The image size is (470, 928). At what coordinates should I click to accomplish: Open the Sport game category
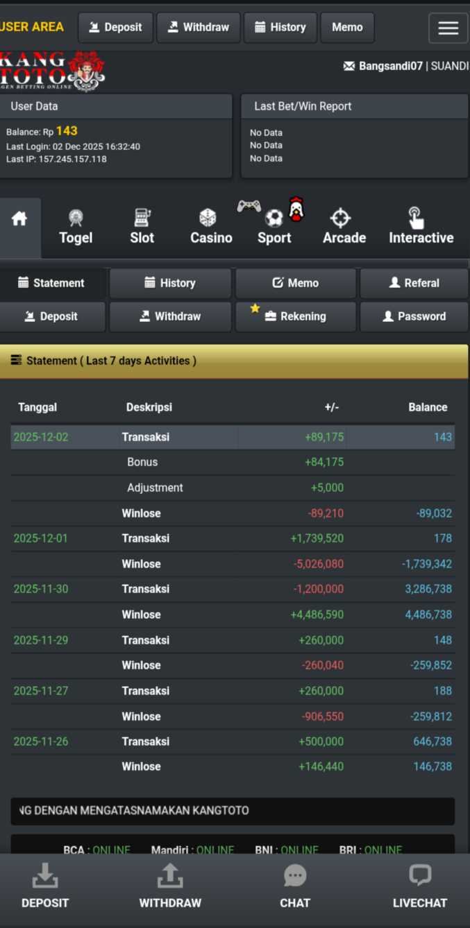click(x=274, y=227)
